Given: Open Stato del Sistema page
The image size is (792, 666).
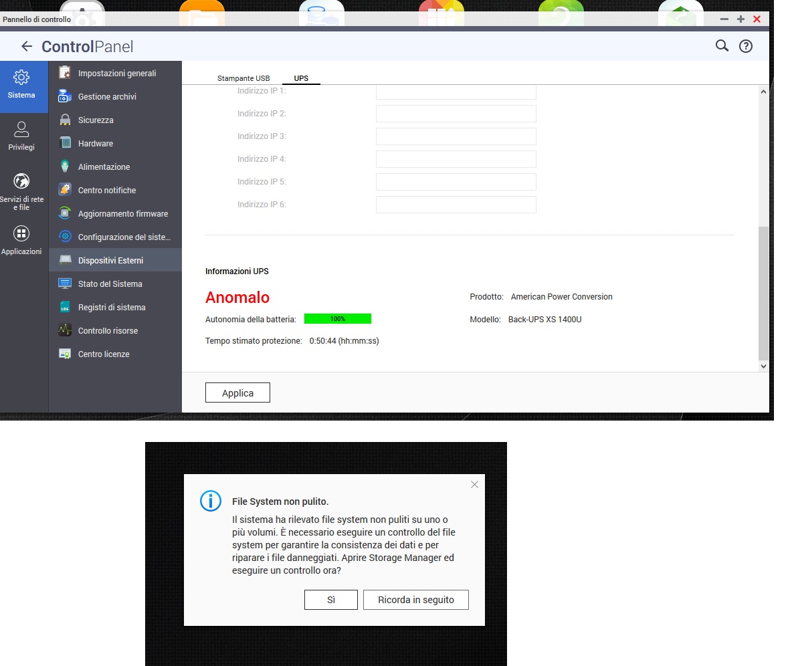Looking at the screenshot, I should coord(110,284).
